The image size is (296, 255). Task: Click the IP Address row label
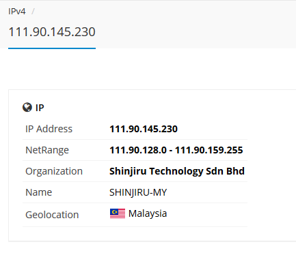tap(49, 129)
